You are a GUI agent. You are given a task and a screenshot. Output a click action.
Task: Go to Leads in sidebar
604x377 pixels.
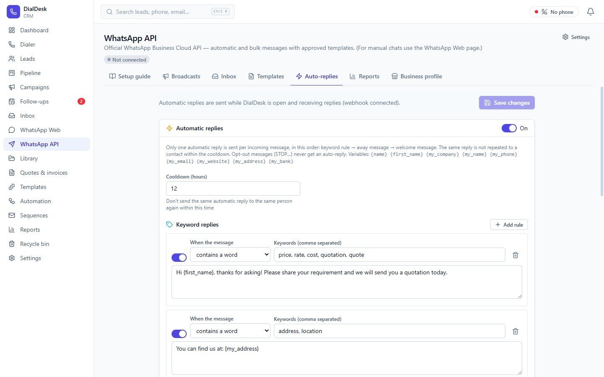tap(47, 59)
